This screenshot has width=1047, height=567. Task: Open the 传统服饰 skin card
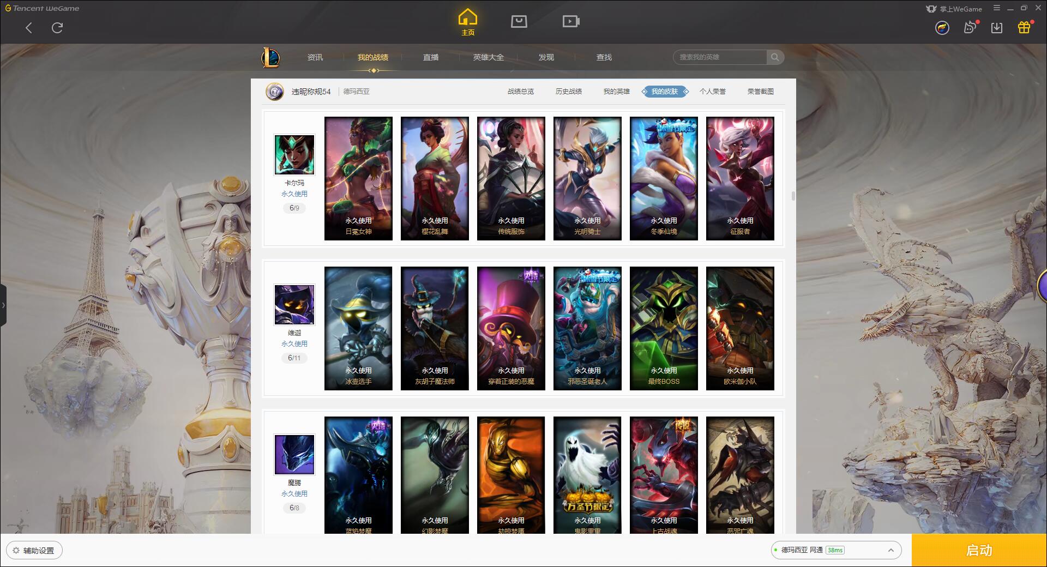pos(511,178)
